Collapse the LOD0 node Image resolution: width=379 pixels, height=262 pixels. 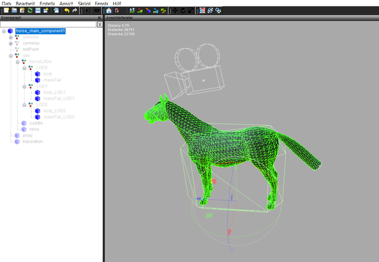[24, 68]
